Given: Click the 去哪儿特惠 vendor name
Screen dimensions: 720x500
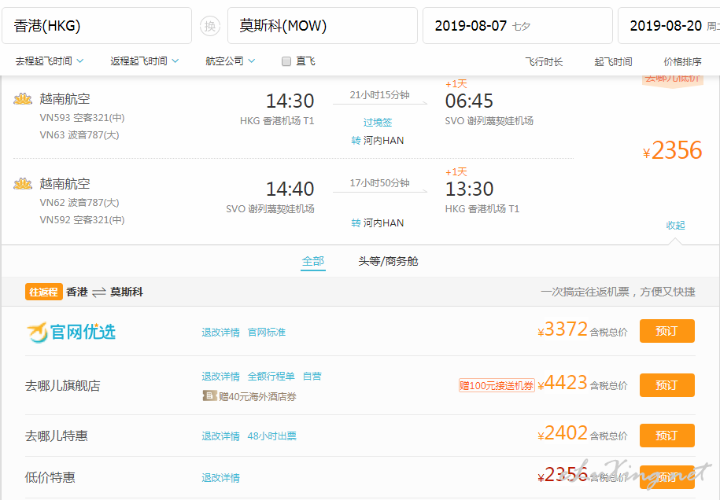Looking at the screenshot, I should point(57,436).
